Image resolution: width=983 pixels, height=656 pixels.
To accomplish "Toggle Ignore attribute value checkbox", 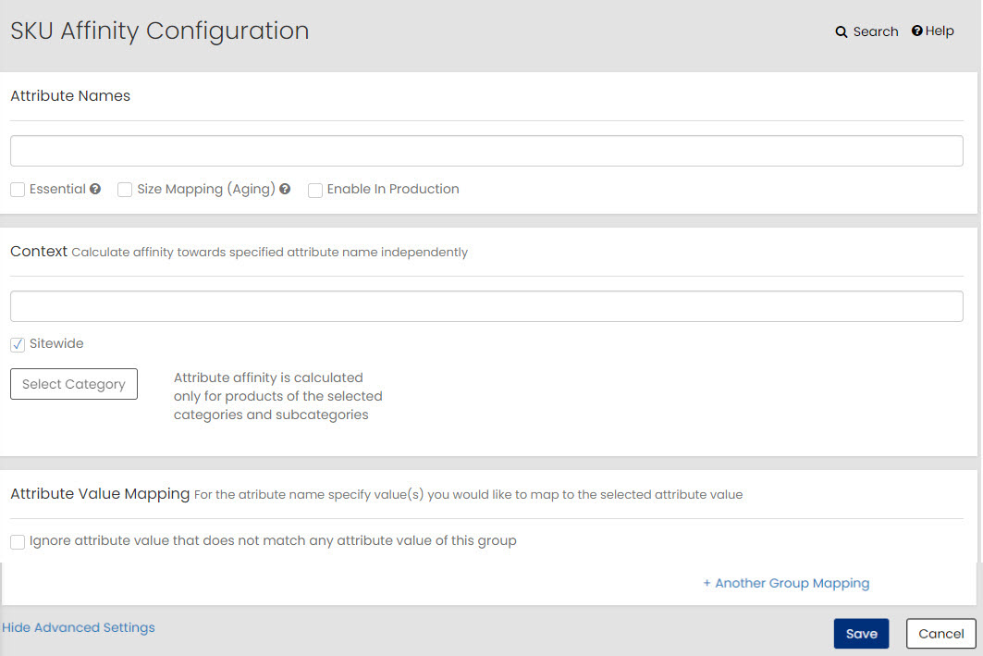I will pos(18,542).
